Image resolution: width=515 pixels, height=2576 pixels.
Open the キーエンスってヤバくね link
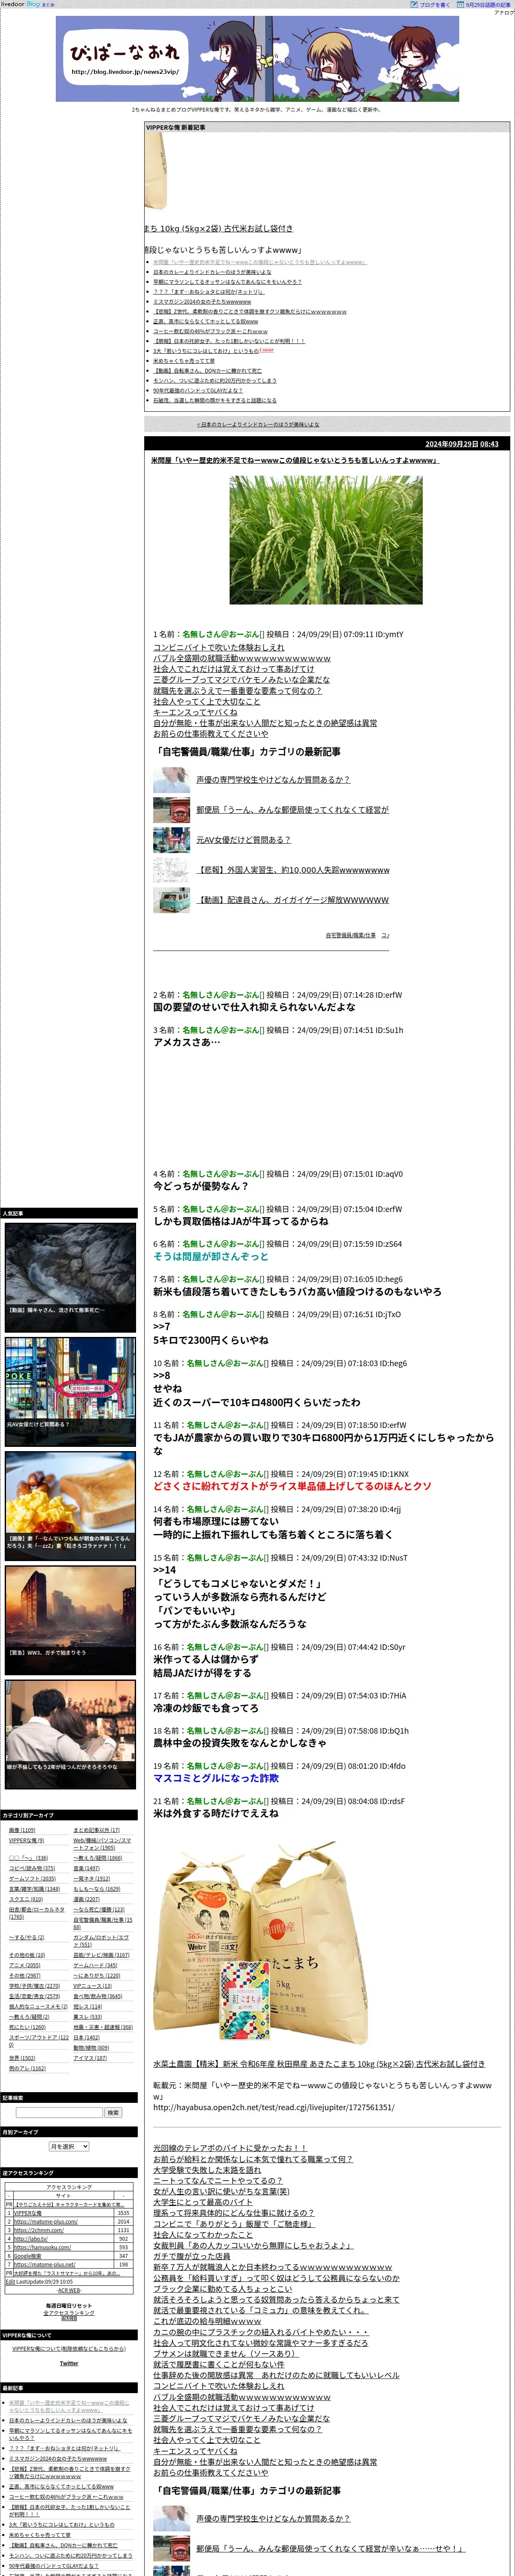click(x=195, y=712)
